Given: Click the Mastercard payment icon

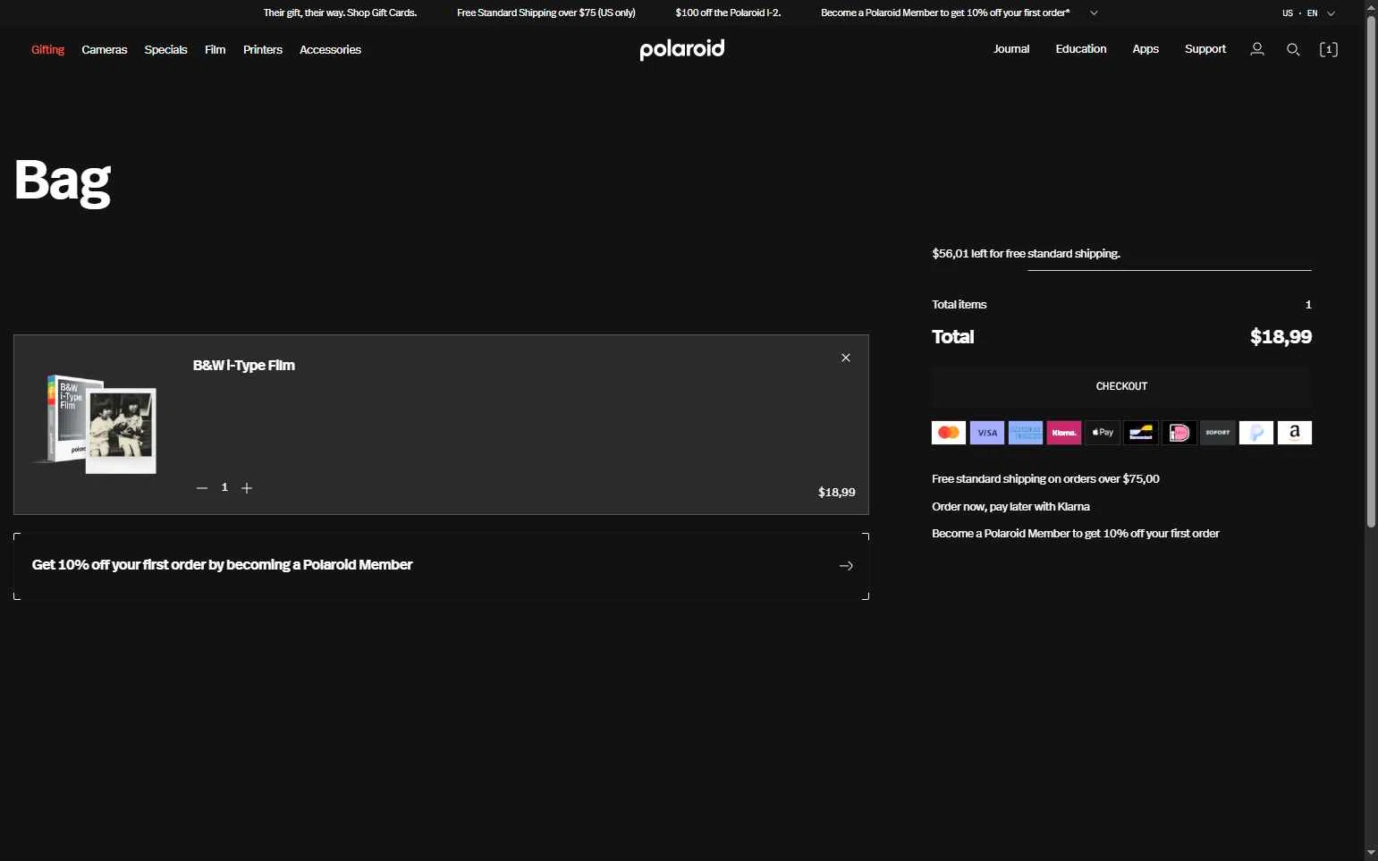Looking at the screenshot, I should [949, 433].
